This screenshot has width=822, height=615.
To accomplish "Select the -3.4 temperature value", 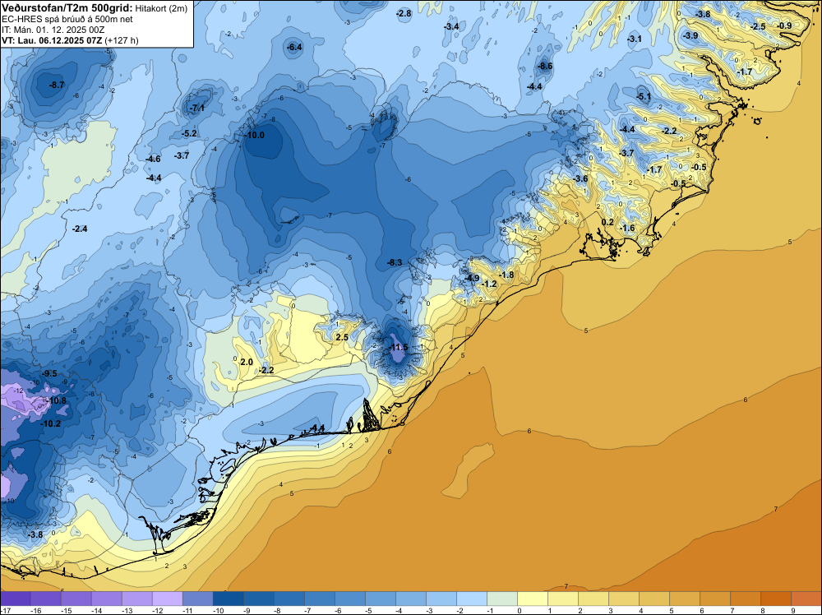I will point(450,26).
